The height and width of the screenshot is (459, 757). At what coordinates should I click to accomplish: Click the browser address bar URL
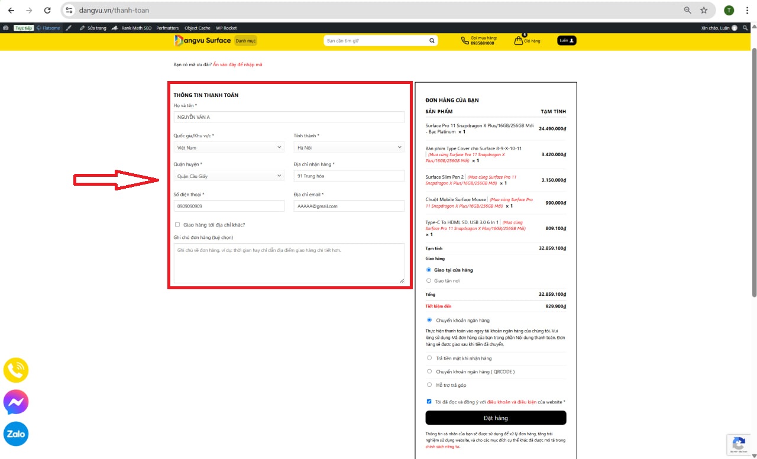[x=114, y=10]
